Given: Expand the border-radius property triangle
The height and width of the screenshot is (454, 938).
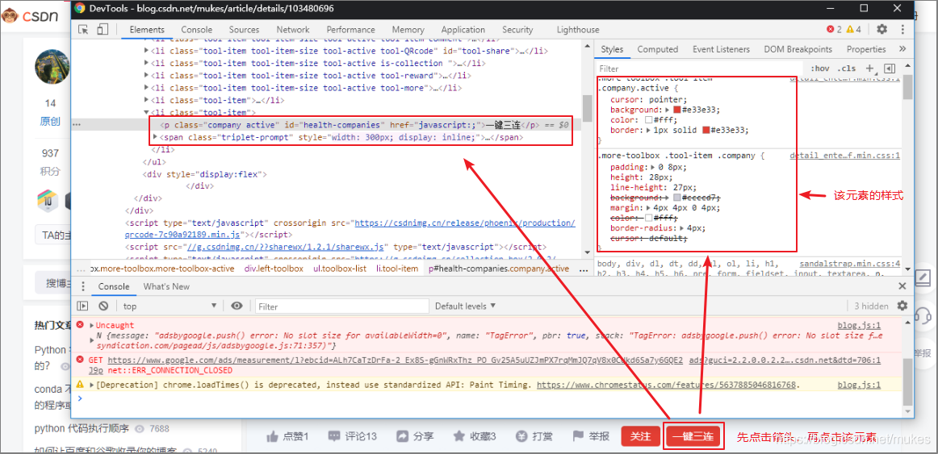Looking at the screenshot, I should [x=682, y=228].
